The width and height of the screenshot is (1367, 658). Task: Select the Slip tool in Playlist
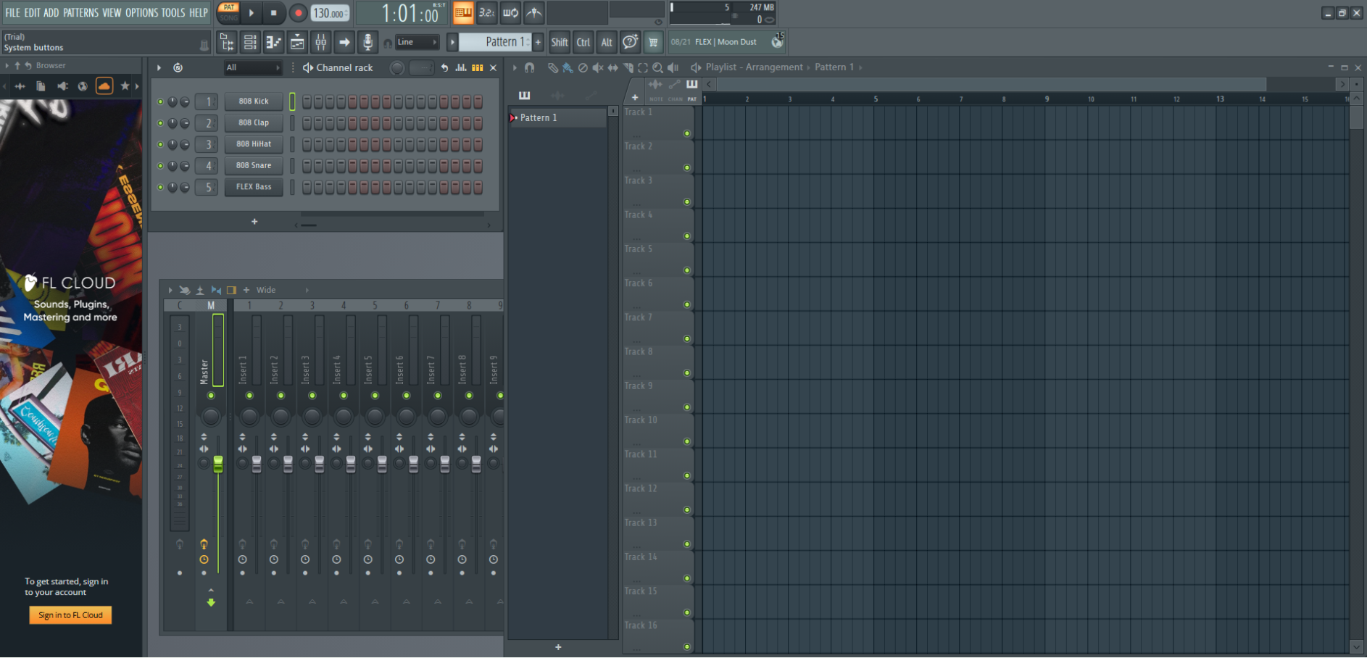click(612, 67)
